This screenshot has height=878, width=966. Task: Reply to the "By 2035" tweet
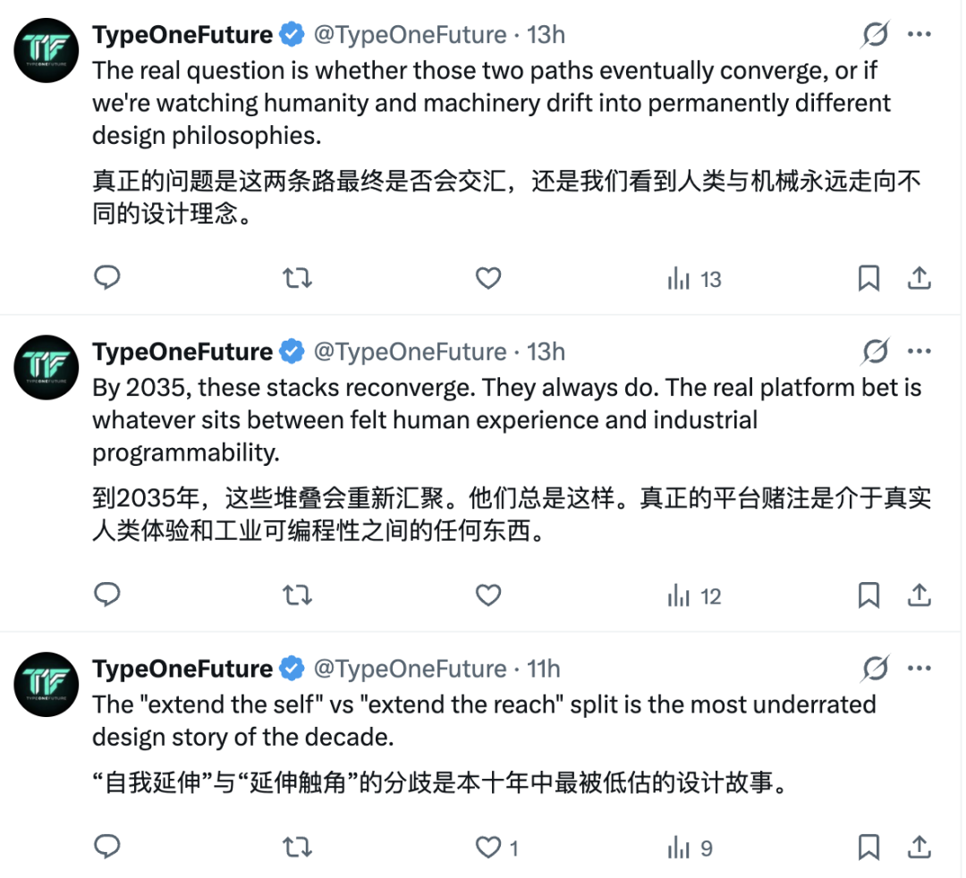[107, 595]
